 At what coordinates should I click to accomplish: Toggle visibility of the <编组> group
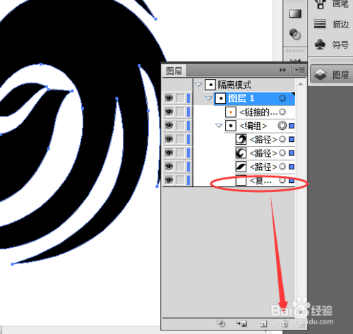point(169,126)
